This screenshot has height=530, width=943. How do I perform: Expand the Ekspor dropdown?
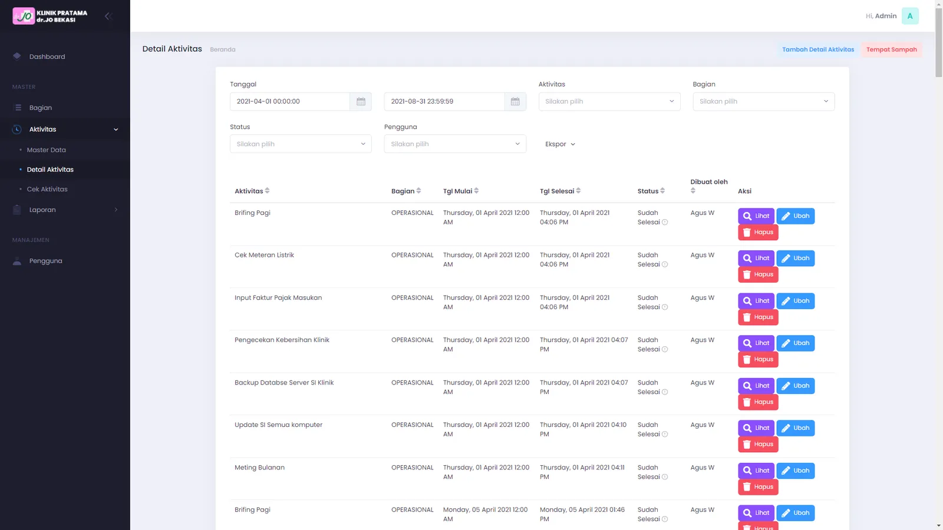click(560, 144)
